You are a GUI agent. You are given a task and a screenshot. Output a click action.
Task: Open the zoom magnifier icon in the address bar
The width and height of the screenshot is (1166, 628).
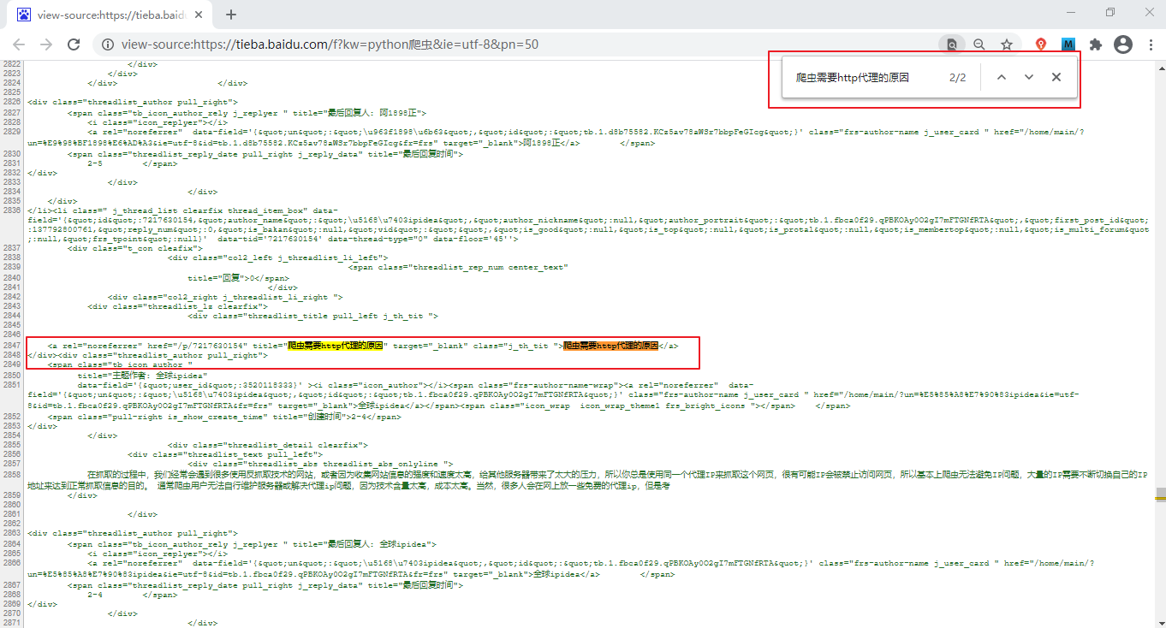[979, 44]
